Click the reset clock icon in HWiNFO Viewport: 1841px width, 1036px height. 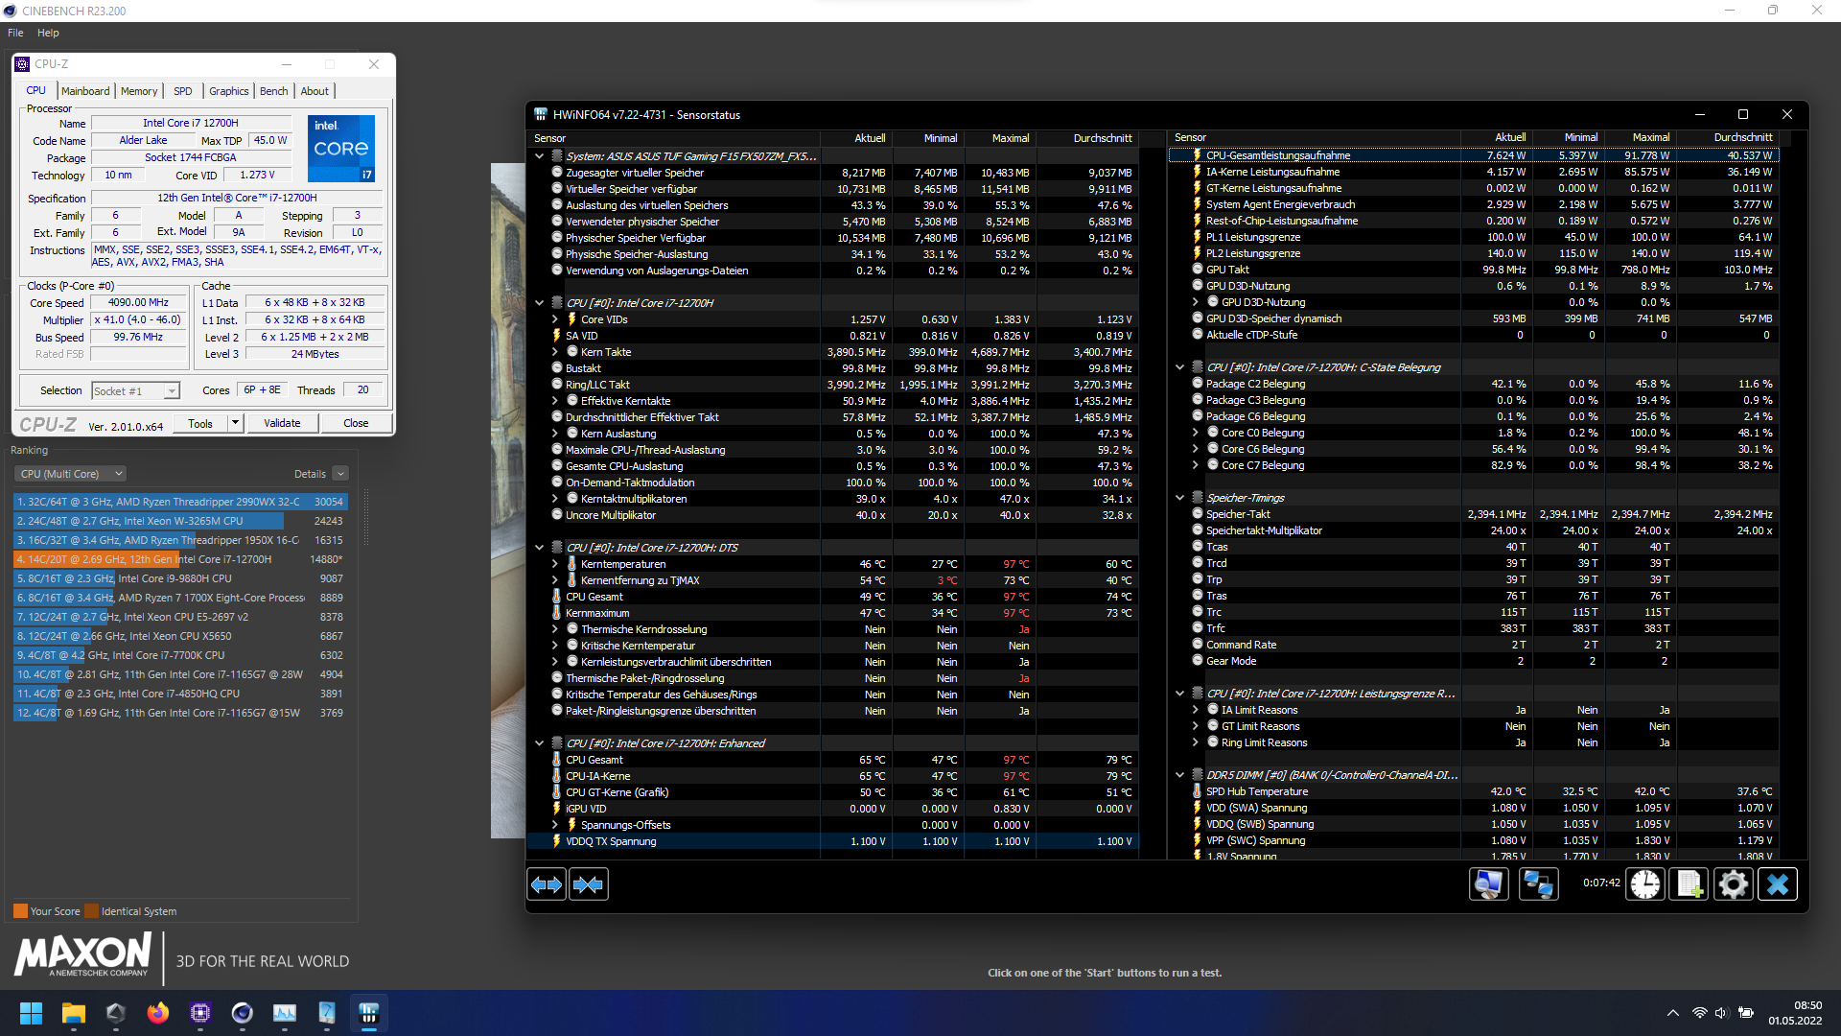(x=1645, y=884)
